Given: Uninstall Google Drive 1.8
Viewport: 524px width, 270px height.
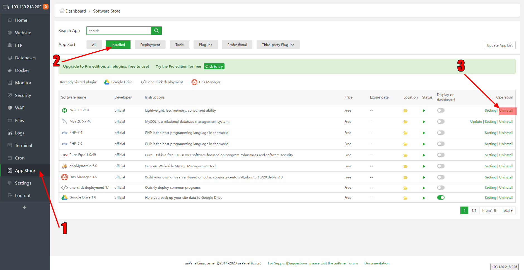Looking at the screenshot, I should pos(506,198).
